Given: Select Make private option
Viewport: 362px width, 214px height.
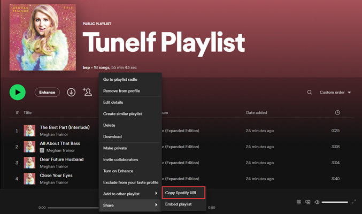Looking at the screenshot, I should [130, 148].
